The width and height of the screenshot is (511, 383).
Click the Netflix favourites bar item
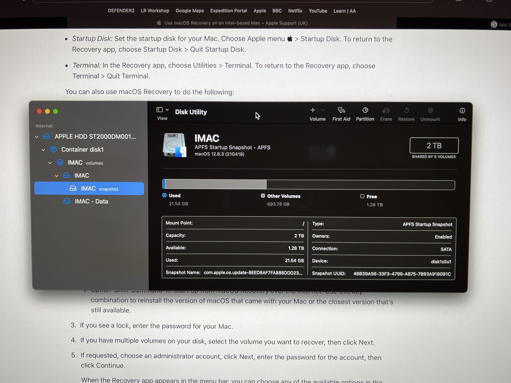[x=295, y=11]
